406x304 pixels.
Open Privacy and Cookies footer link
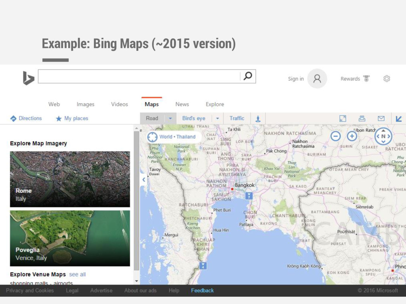pyautogui.click(x=30, y=291)
